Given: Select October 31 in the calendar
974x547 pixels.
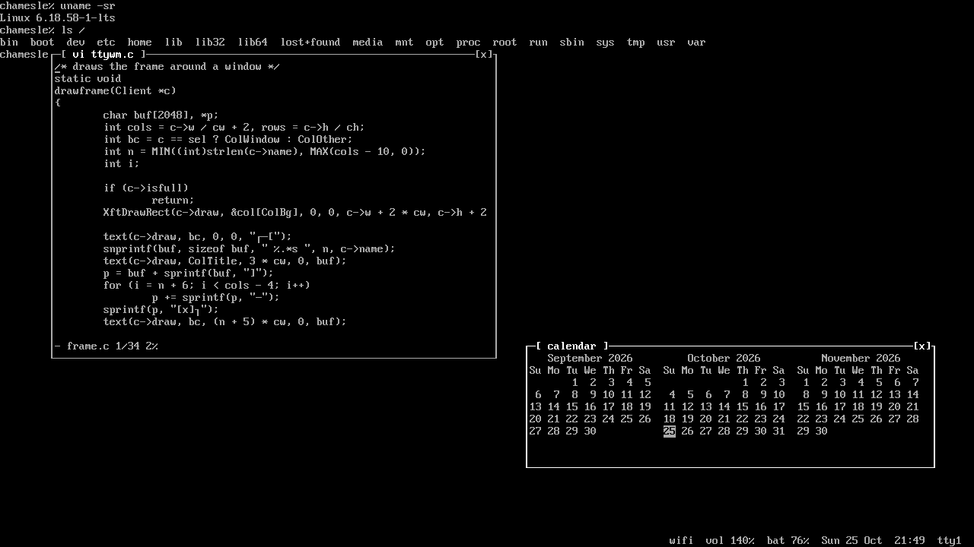Looking at the screenshot, I should tap(779, 432).
